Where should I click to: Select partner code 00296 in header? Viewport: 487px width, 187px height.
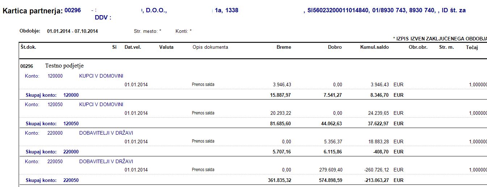point(72,10)
